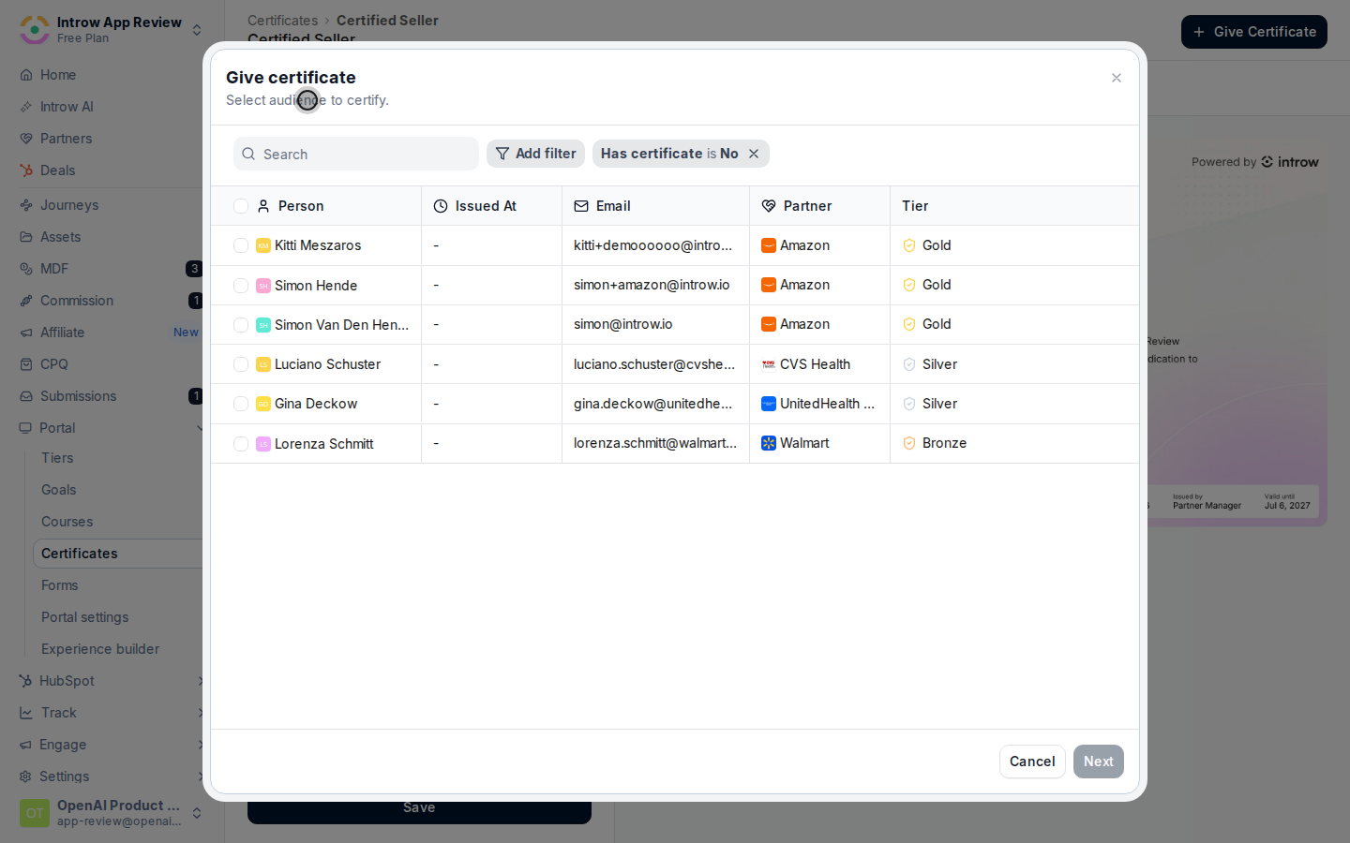This screenshot has width=1350, height=843.
Task: Check the box for Simon Hende
Action: pyautogui.click(x=241, y=286)
